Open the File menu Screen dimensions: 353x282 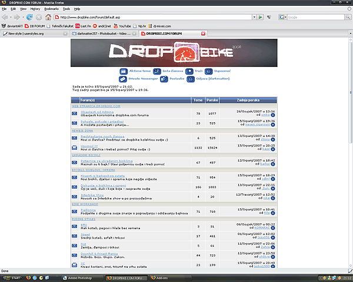pos(4,9)
